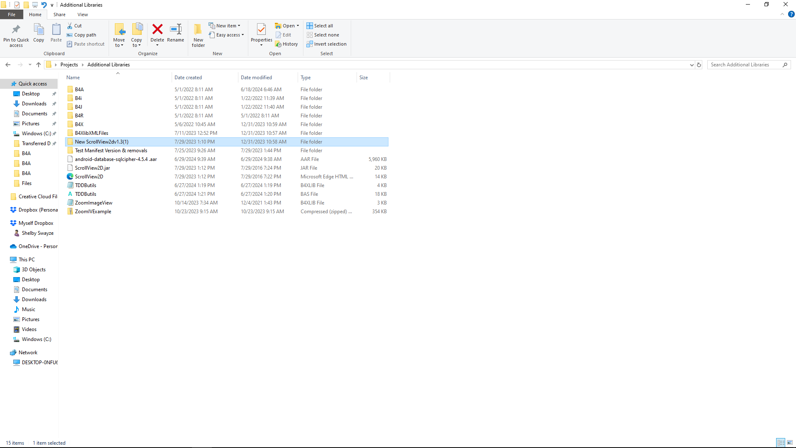The width and height of the screenshot is (796, 448).
Task: Click Invert selection
Action: [327, 44]
